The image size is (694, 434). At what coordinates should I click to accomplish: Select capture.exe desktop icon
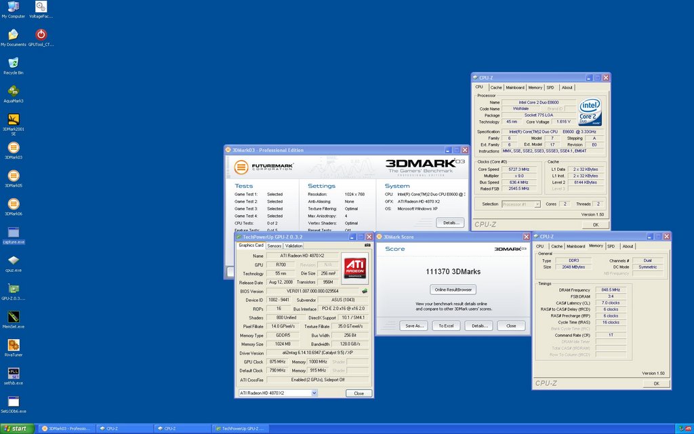(14, 235)
